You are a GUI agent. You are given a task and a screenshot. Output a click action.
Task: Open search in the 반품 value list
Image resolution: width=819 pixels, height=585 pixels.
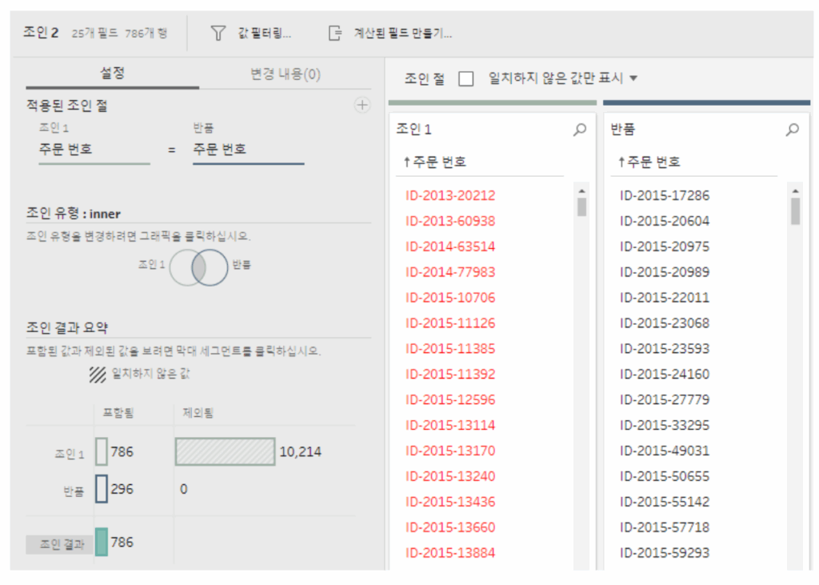[x=793, y=130]
